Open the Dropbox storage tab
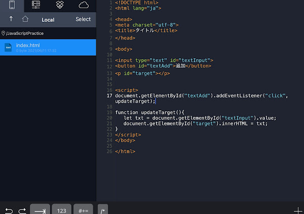 pyautogui.click(x=60, y=5)
